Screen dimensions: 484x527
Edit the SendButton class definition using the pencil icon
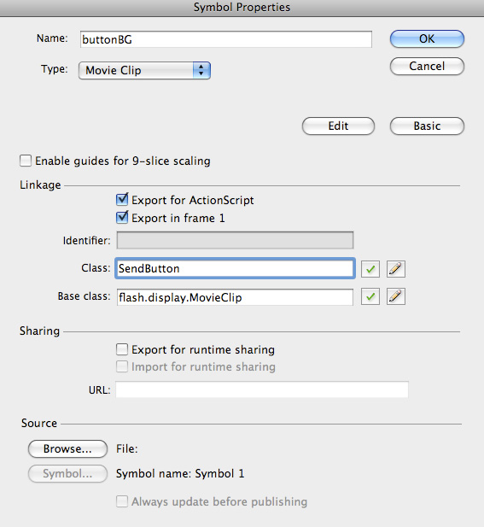396,269
